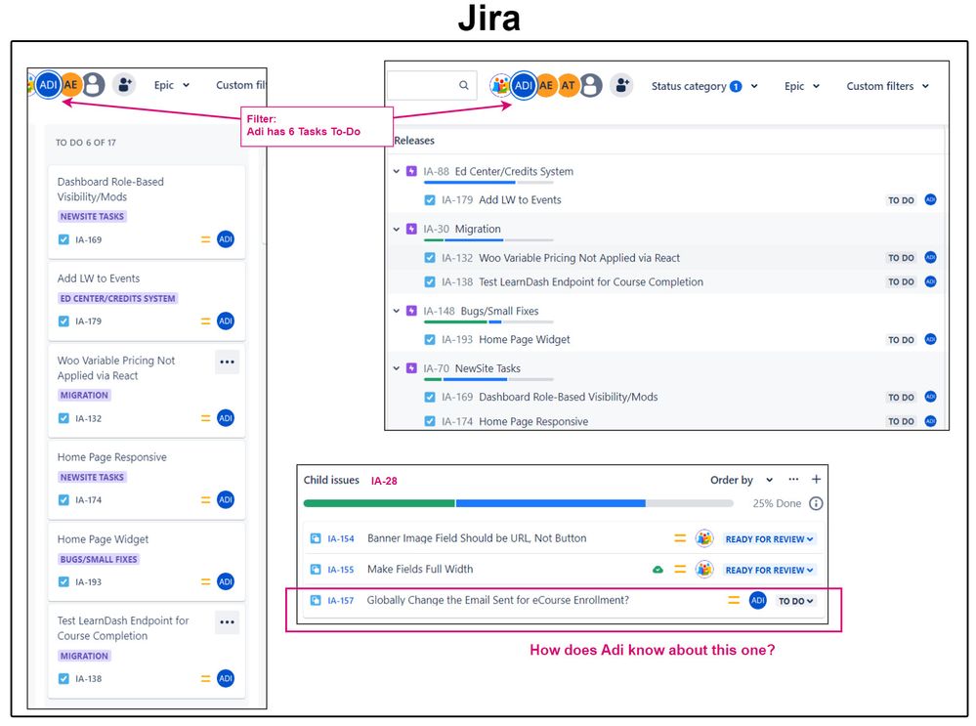The width and height of the screenshot is (976, 726).
Task: Select AT avatar filter in roadmap panel
Action: tap(569, 85)
